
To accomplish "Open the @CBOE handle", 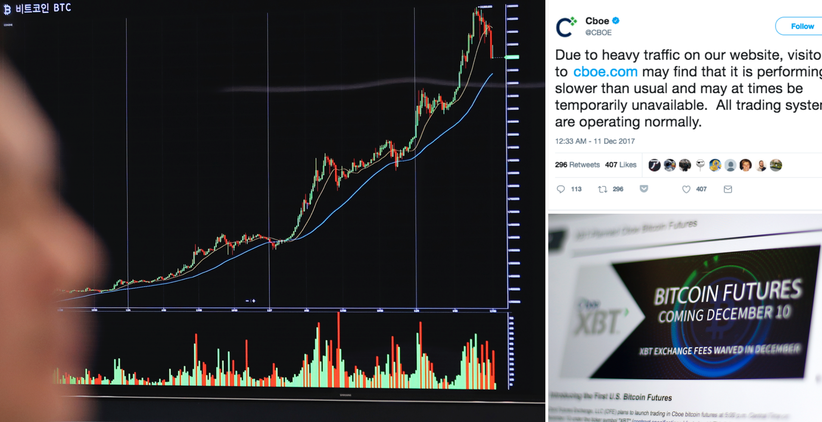I will pyautogui.click(x=599, y=33).
